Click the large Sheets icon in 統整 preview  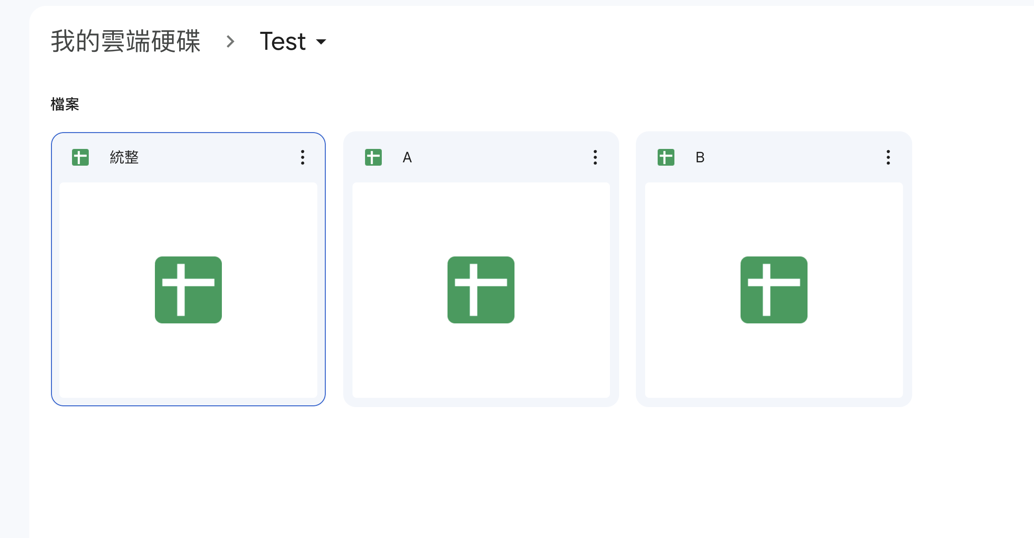coord(188,289)
